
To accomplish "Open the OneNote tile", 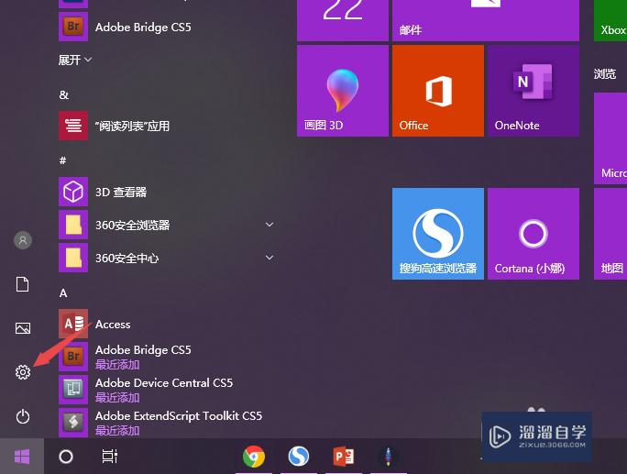I will pos(533,91).
